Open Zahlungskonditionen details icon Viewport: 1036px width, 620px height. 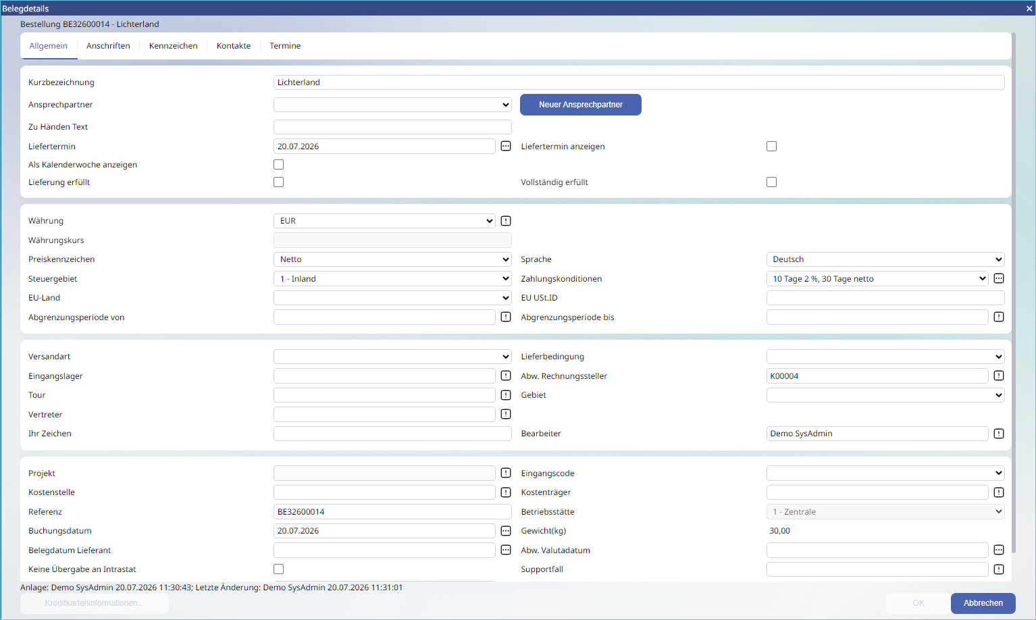[999, 278]
